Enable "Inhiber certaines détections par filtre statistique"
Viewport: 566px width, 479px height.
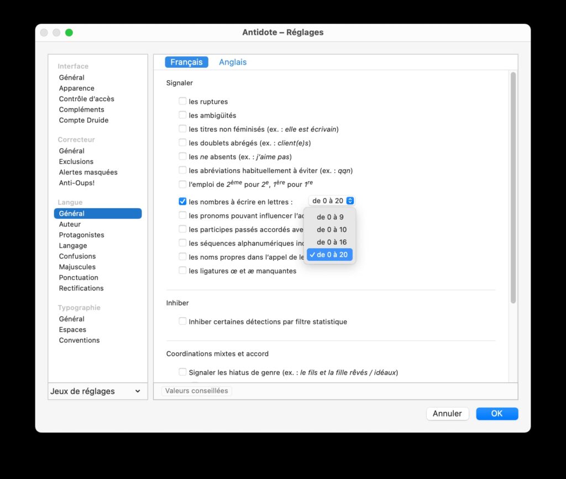click(x=182, y=322)
